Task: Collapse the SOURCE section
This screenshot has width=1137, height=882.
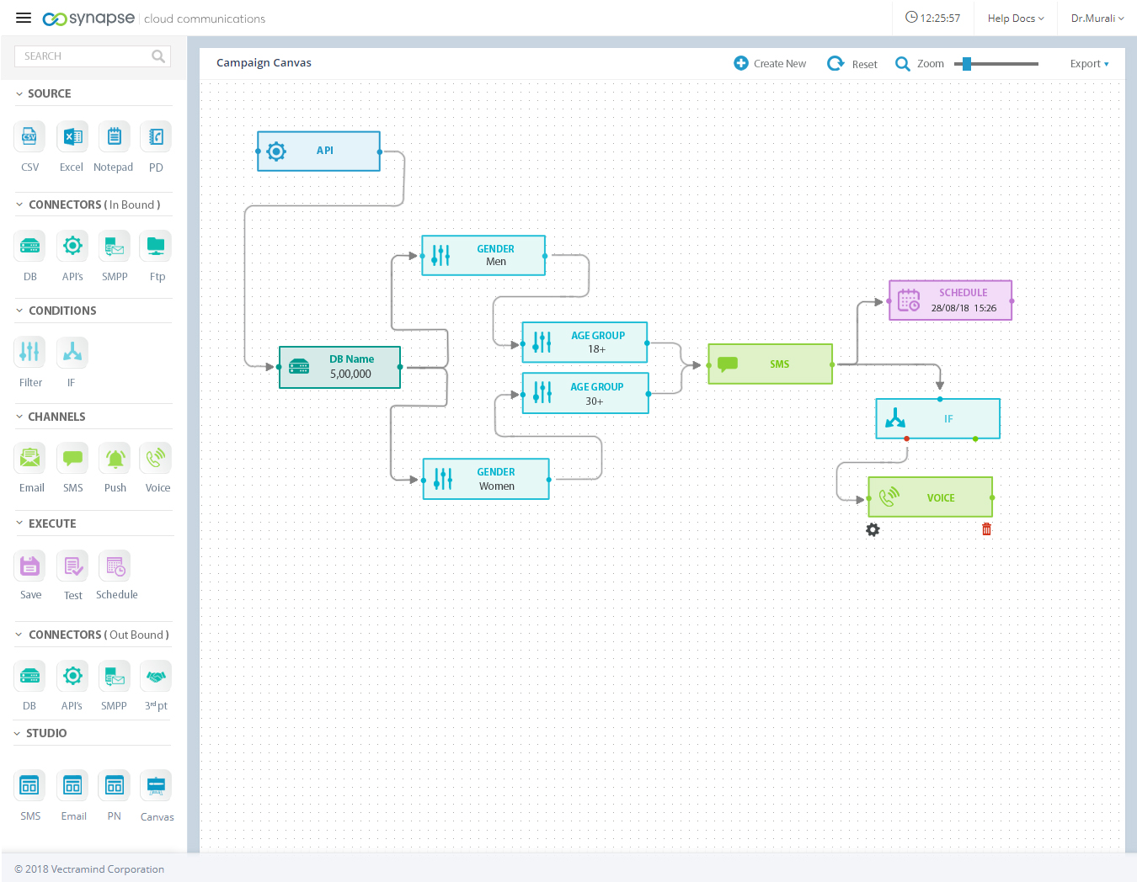Action: (19, 94)
